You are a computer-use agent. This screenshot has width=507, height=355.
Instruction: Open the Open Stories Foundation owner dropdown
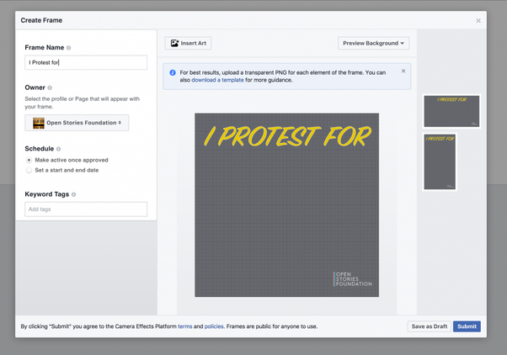(77, 123)
